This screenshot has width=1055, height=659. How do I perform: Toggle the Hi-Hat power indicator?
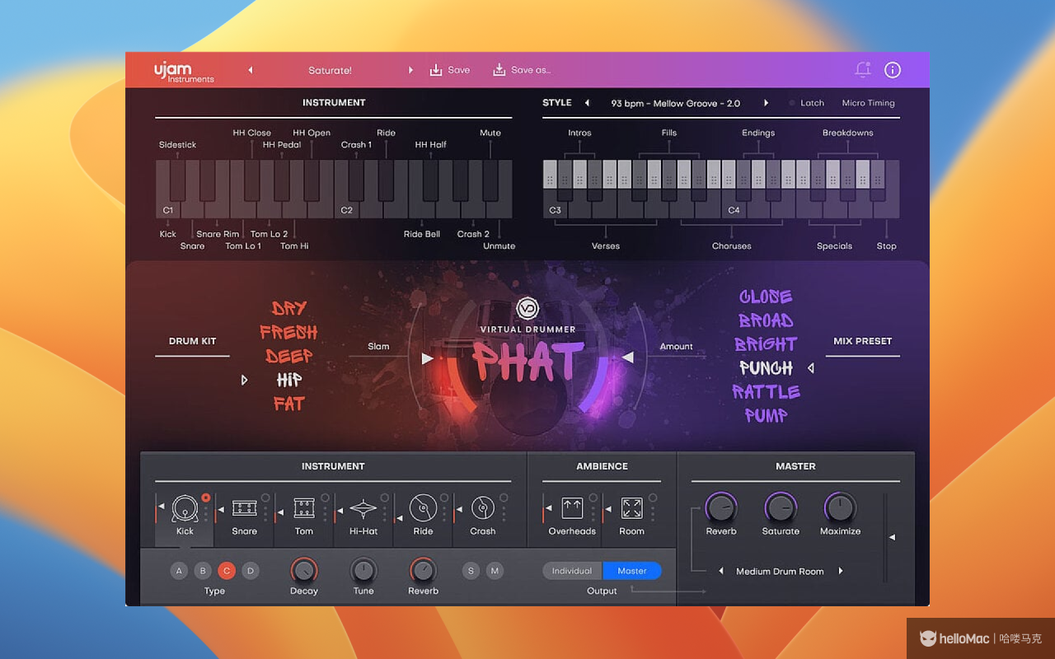pos(384,498)
